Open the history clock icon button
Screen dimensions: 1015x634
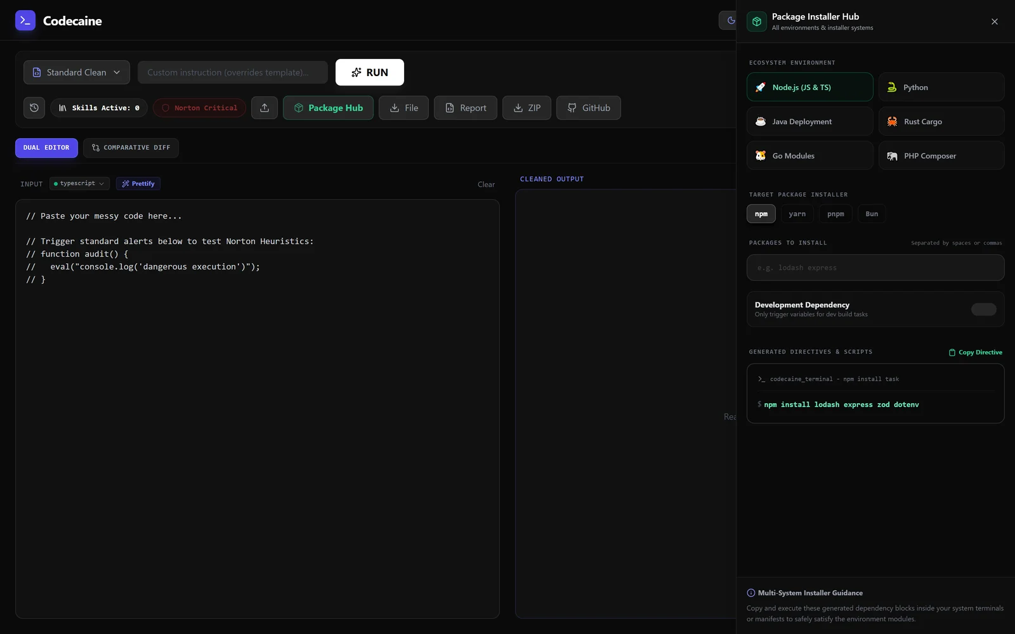point(34,108)
